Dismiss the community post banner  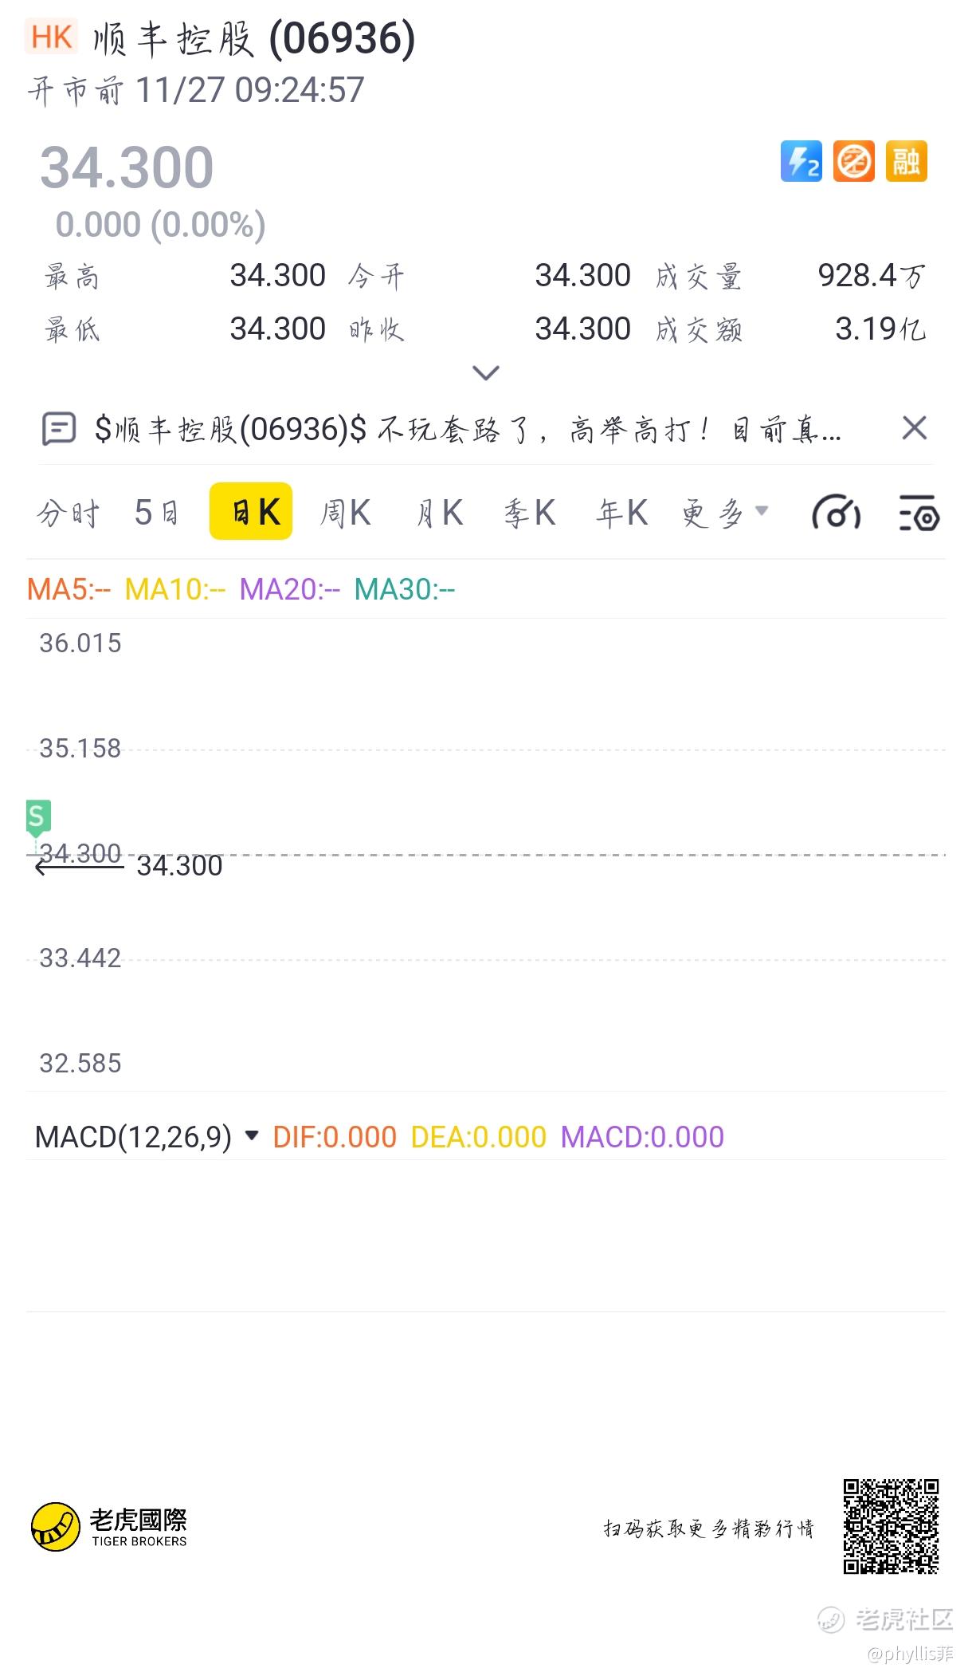(x=915, y=428)
